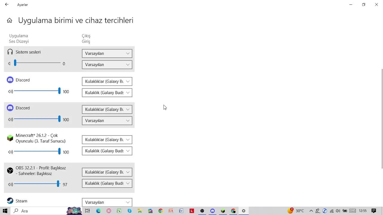Open File Explorer from the taskbar

[140, 211]
